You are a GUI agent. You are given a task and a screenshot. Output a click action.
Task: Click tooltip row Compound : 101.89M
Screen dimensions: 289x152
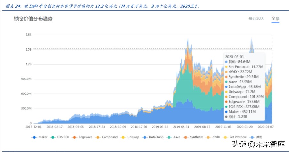click(244, 97)
